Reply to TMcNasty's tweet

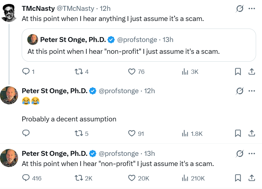[x=26, y=71]
